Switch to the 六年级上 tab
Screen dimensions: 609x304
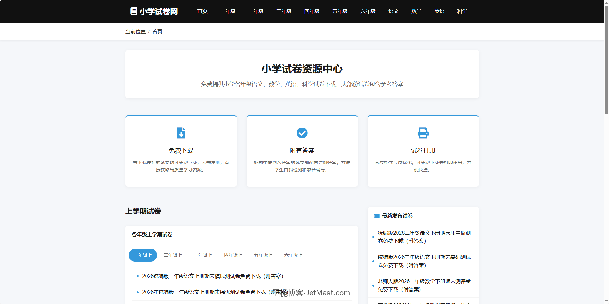(x=293, y=255)
